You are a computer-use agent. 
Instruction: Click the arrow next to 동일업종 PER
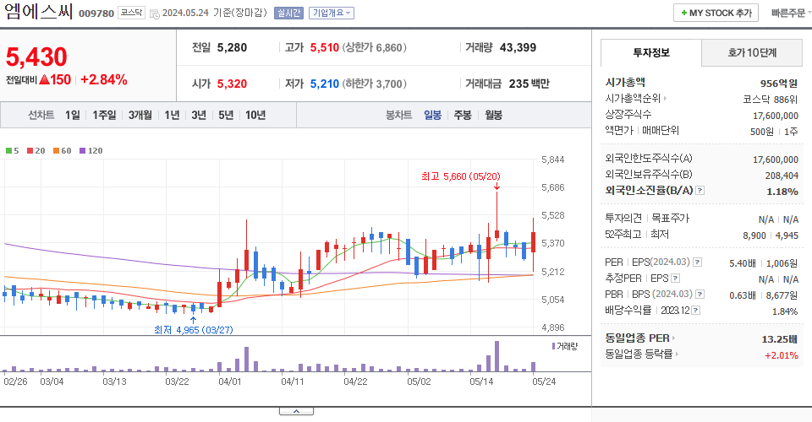coord(674,338)
